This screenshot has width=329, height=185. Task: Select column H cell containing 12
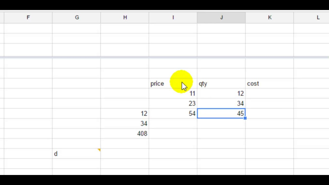[x=125, y=114]
